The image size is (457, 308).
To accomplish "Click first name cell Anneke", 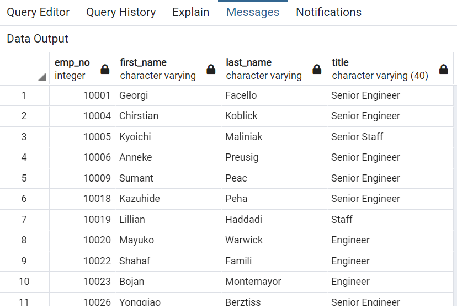I will [168, 157].
